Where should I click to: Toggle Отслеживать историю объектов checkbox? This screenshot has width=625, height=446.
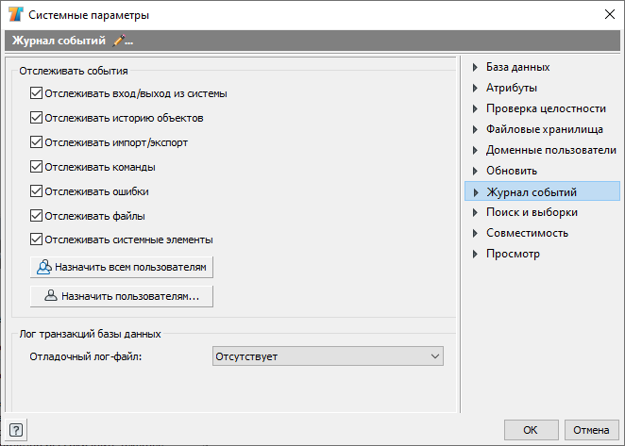(36, 118)
